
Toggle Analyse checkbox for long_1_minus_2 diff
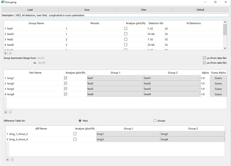[x=75, y=134]
